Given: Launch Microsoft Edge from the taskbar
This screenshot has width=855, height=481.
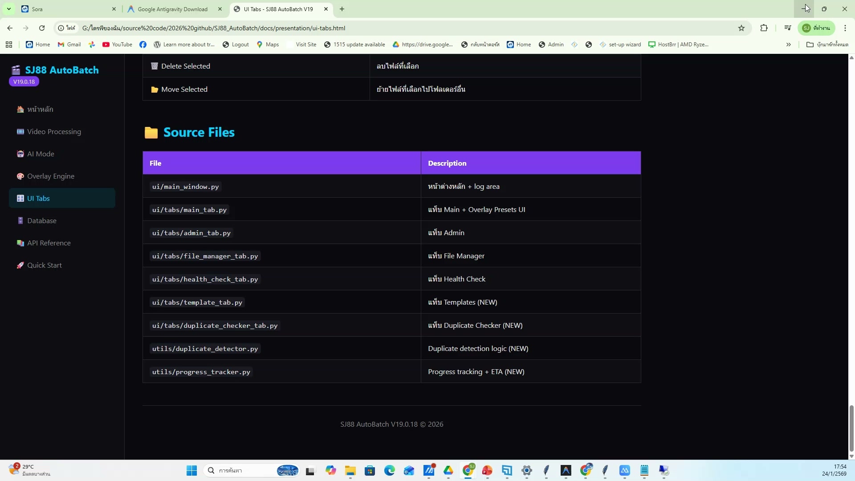Looking at the screenshot, I should 390,471.
